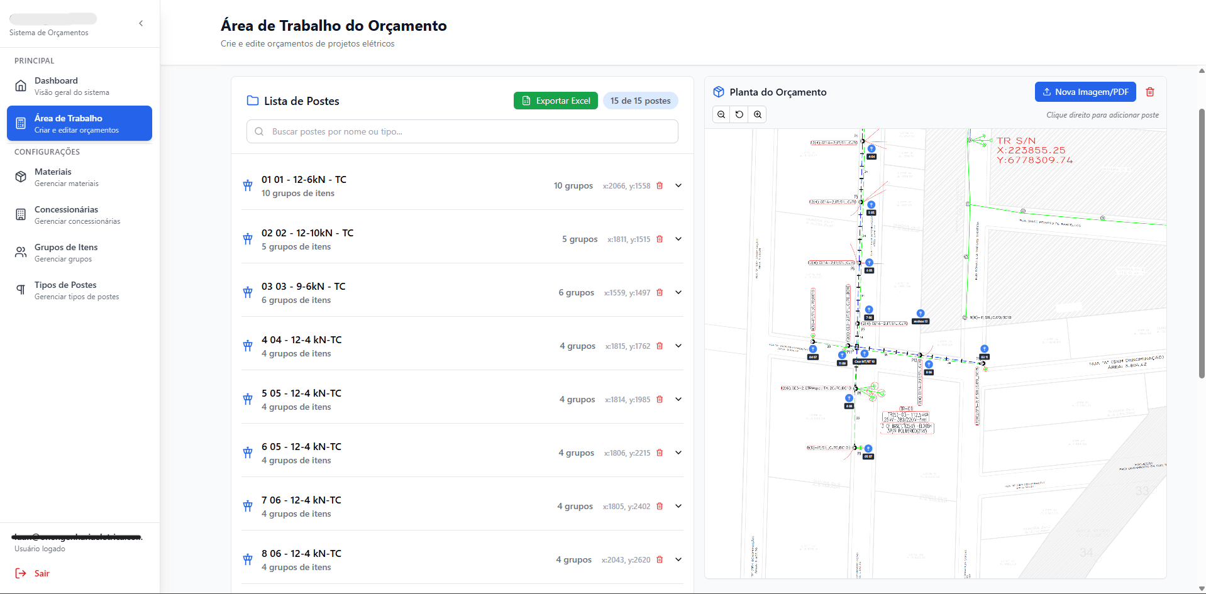Zoom in on the plan image
1206x594 pixels.
[x=758, y=114]
